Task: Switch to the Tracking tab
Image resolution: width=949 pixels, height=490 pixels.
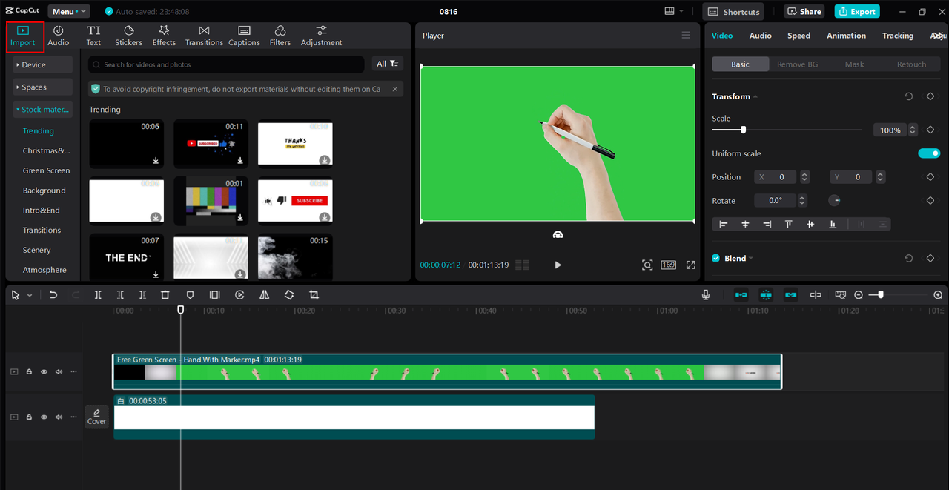Action: (x=898, y=36)
